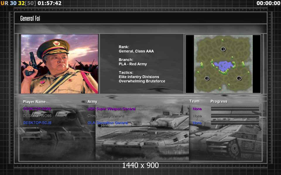This screenshot has height=175, width=281.
Task: Click Team 'None' for China Infantry General
Action: (197, 116)
